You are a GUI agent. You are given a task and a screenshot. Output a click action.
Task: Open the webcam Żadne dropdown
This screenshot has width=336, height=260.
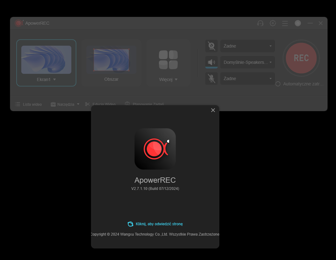[x=248, y=46]
